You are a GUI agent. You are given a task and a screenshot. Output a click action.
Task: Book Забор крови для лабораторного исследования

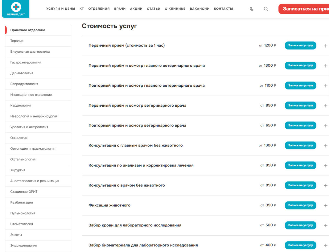point(300,225)
